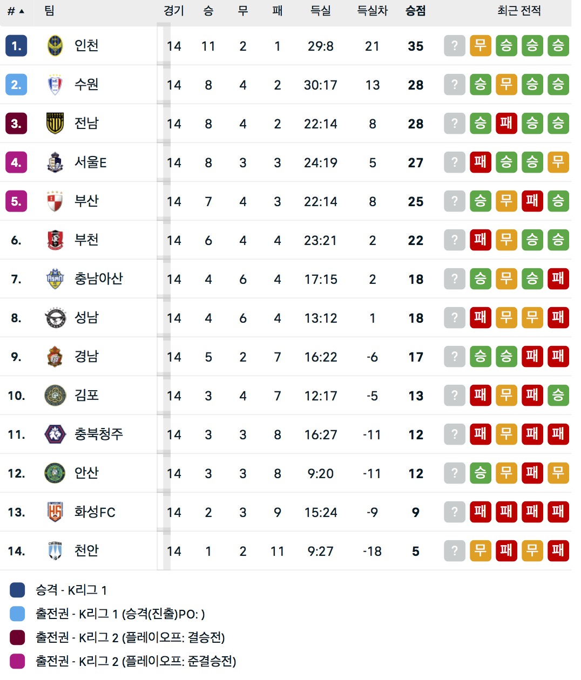Sort standings by 승점 column header
This screenshot has height=680, width=581.
416,11
